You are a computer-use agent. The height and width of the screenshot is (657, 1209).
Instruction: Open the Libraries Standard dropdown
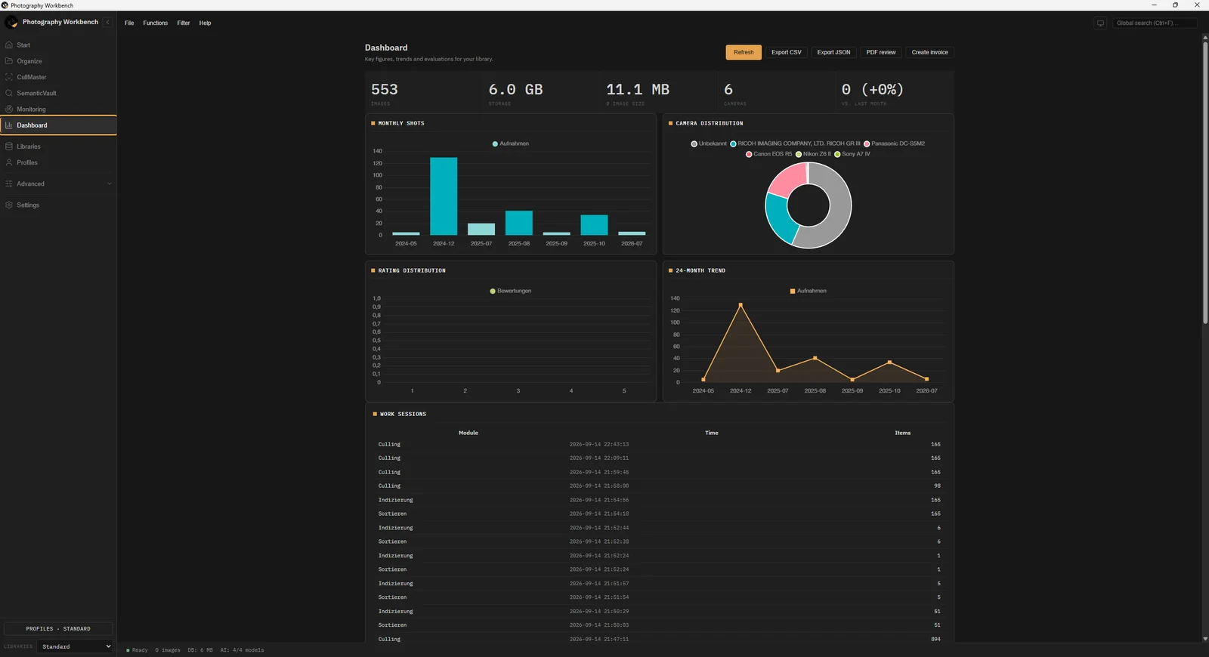point(76,646)
